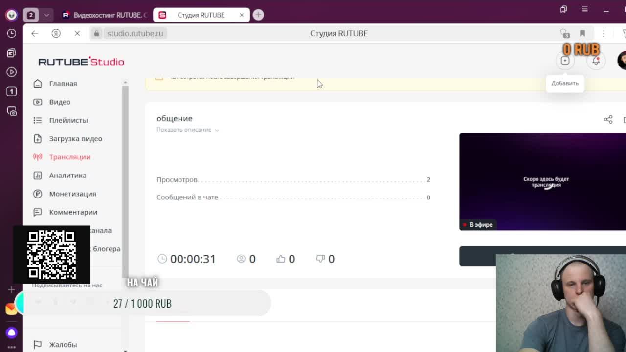
Task: Close the Студия RUTUBE tab
Action: coord(242,15)
